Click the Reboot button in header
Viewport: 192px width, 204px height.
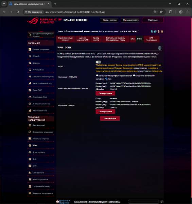click(131, 20)
